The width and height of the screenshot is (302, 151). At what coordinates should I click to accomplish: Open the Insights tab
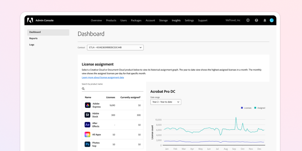[x=176, y=20]
